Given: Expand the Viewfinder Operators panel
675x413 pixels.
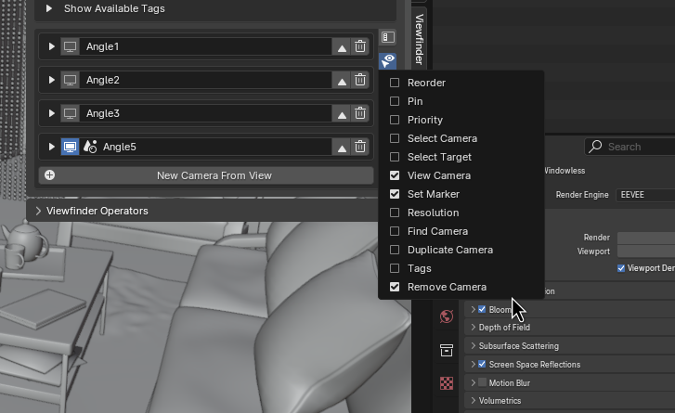Looking at the screenshot, I should pyautogui.click(x=39, y=211).
